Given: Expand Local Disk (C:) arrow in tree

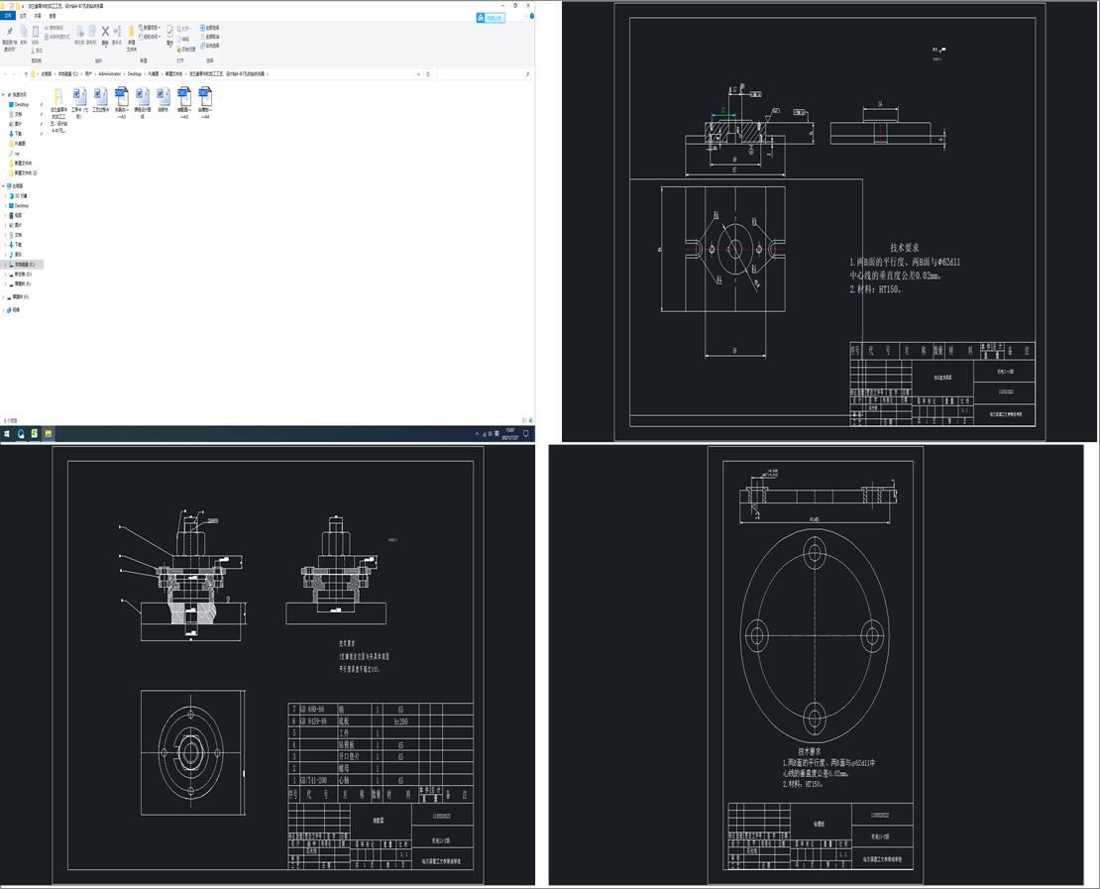Looking at the screenshot, I should [6, 264].
